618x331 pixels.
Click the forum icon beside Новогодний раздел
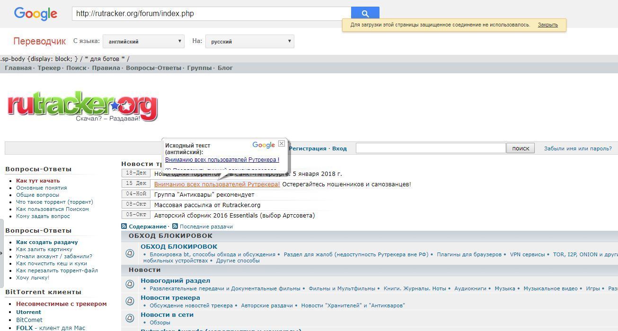coord(130,284)
